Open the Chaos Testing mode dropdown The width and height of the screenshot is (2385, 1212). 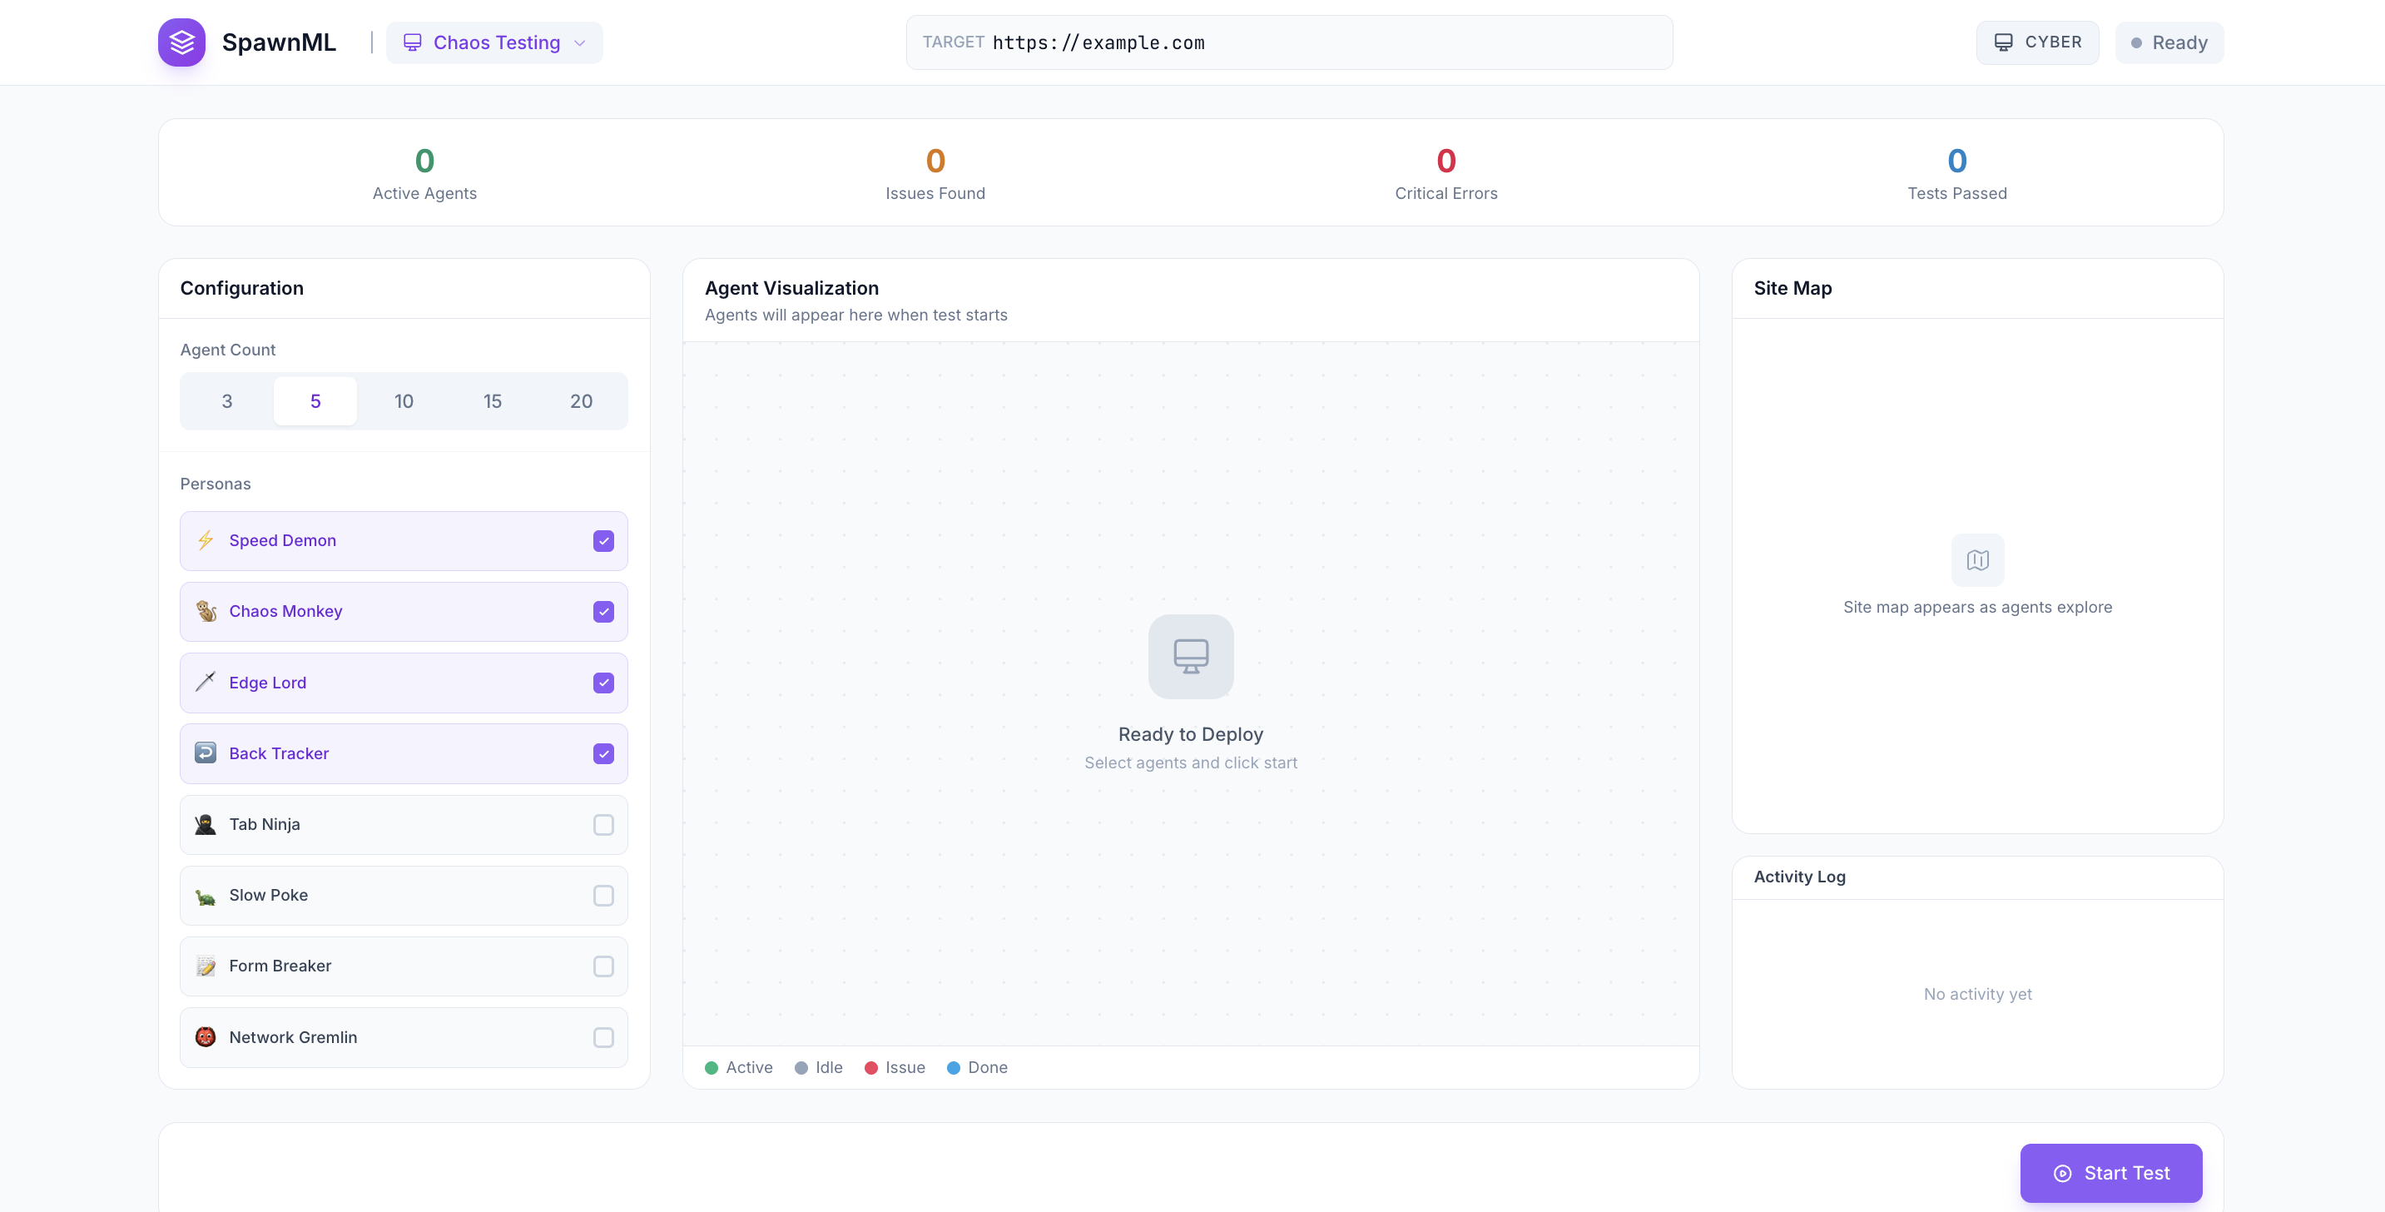point(494,42)
